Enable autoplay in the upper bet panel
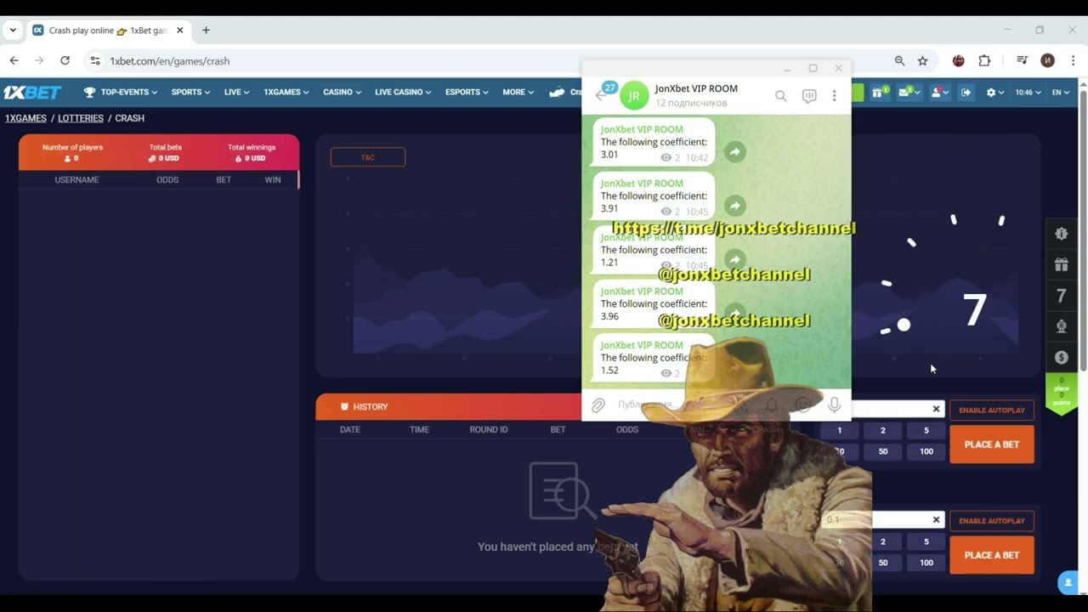 click(x=992, y=410)
